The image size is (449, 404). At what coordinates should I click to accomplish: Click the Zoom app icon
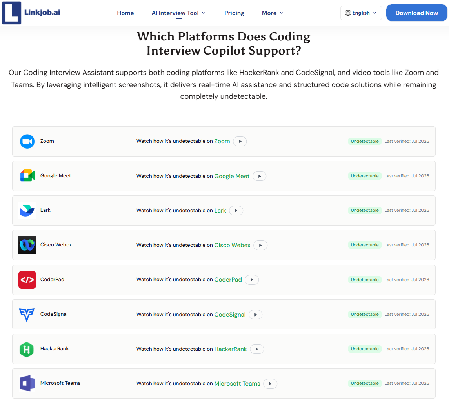27,142
